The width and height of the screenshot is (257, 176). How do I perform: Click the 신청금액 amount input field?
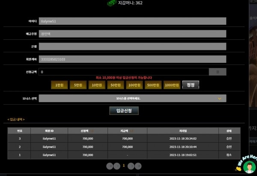pyautogui.click(x=124, y=72)
